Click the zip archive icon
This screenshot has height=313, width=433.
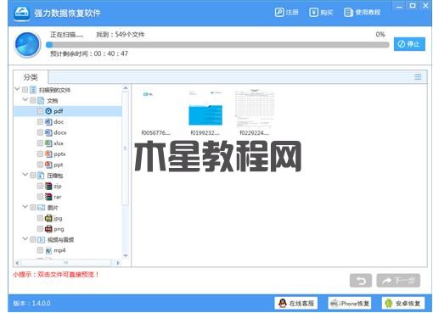(48, 186)
